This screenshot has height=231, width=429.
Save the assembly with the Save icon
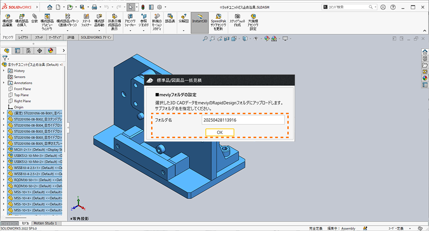pyautogui.click(x=82, y=7)
